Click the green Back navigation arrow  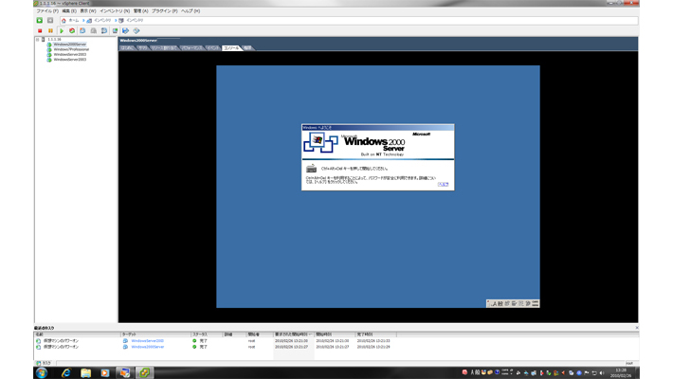pos(40,20)
